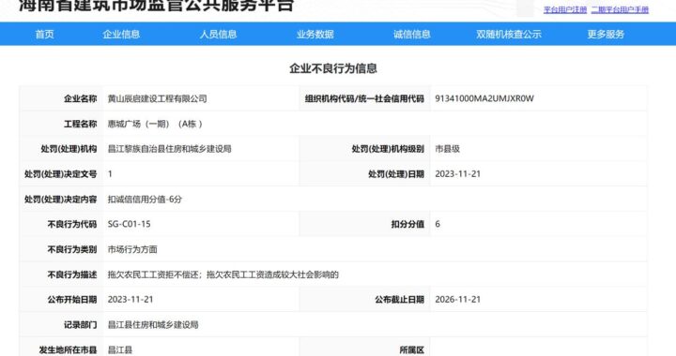Viewport: 676px width, 356px height.
Task: Select penalty date 2023-11-21 beside 处罚(处理)日期
Action: point(458,174)
